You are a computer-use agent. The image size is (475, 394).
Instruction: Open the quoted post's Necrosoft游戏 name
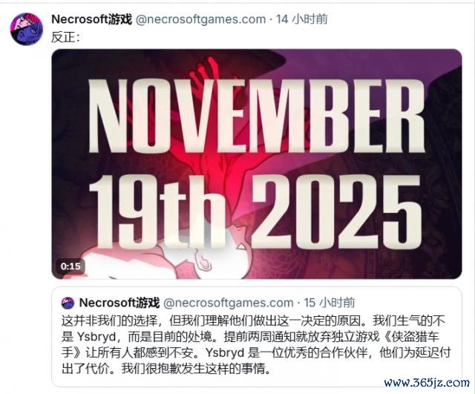(119, 303)
